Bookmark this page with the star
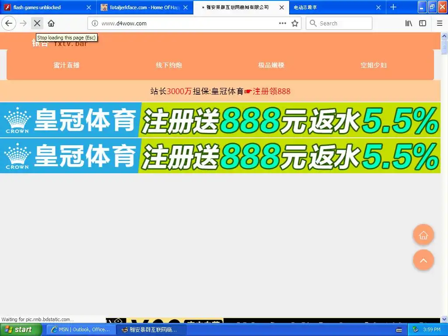 pos(295,23)
